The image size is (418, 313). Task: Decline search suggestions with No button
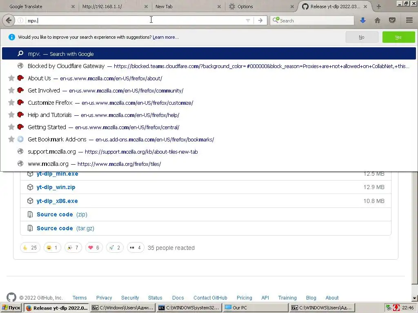coord(362,37)
